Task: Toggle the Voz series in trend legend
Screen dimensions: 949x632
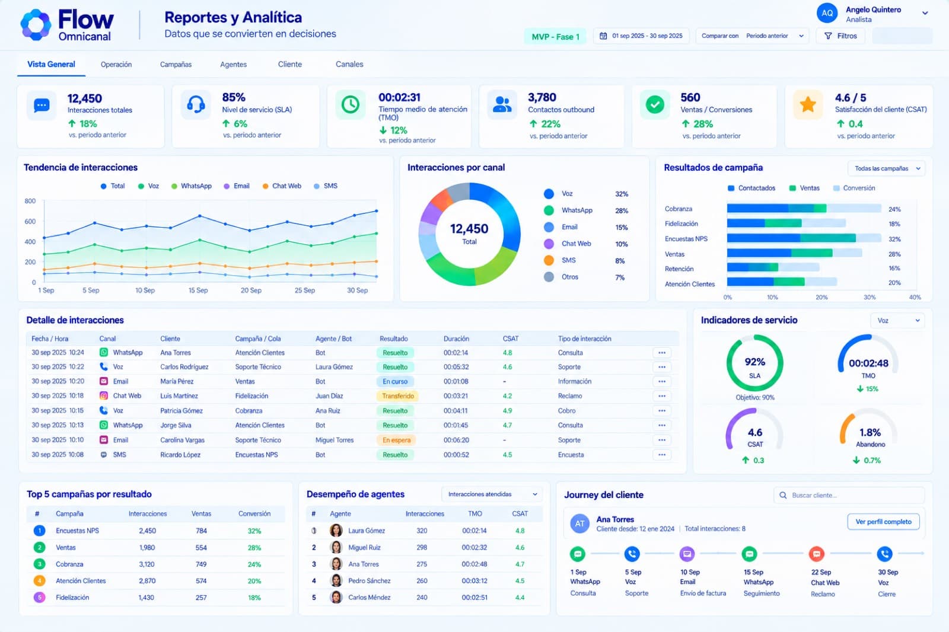Action: point(149,186)
